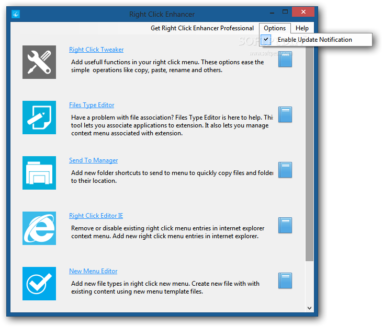Click the app icon in the title bar
Viewport: 383px width, 327px height.
pyautogui.click(x=16, y=14)
